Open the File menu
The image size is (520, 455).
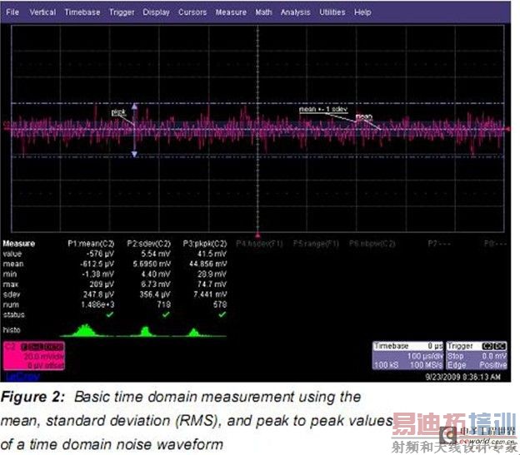12,12
